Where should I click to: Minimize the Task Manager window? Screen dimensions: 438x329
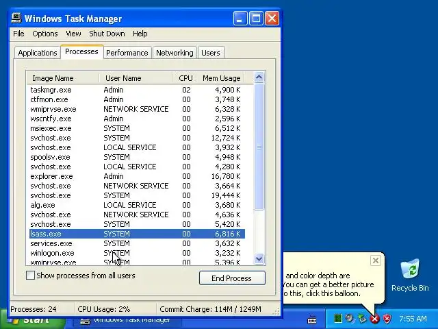(x=240, y=19)
